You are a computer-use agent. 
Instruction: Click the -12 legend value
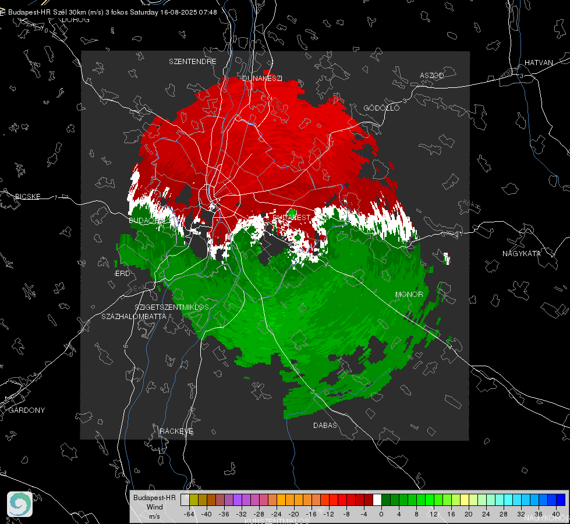coord(328,514)
